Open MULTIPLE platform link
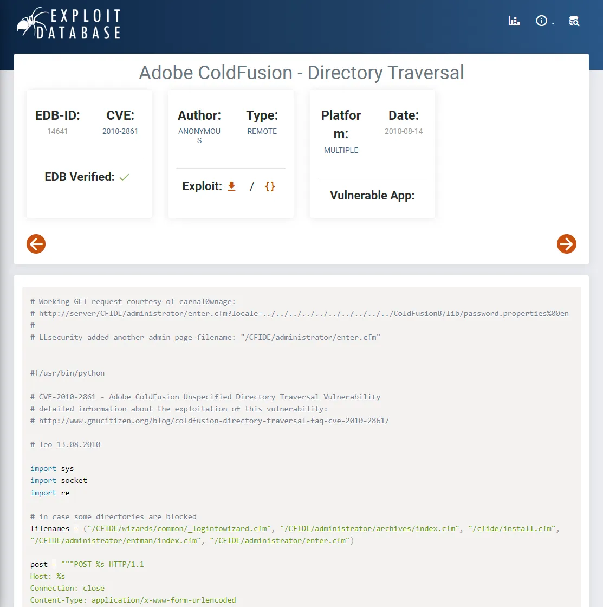The height and width of the screenshot is (607, 603). tap(341, 150)
